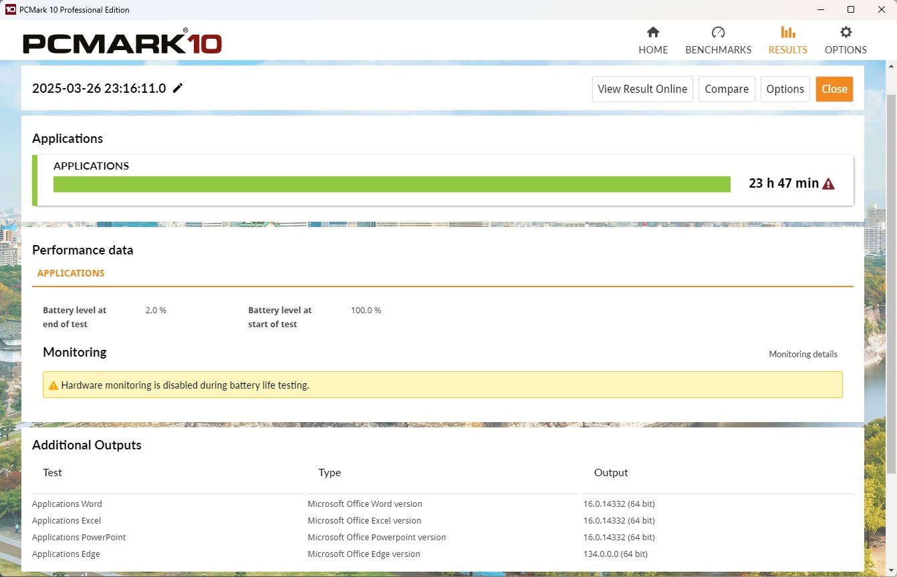Select the APPLICATIONS performance data tab
The width and height of the screenshot is (897, 577).
[x=71, y=273]
